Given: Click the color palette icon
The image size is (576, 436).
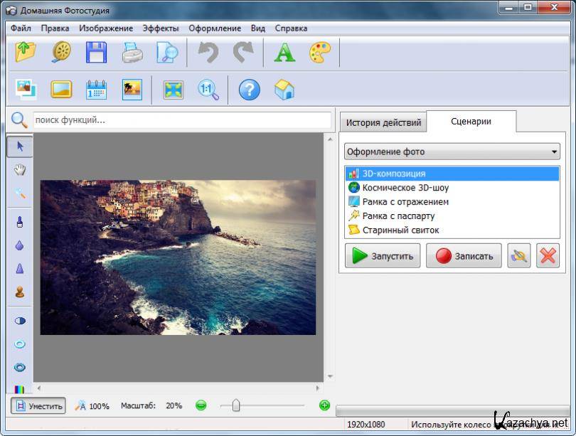Looking at the screenshot, I should [x=320, y=53].
